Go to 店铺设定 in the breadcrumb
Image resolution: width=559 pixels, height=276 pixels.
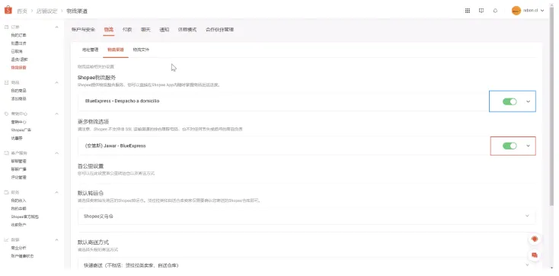[46, 11]
